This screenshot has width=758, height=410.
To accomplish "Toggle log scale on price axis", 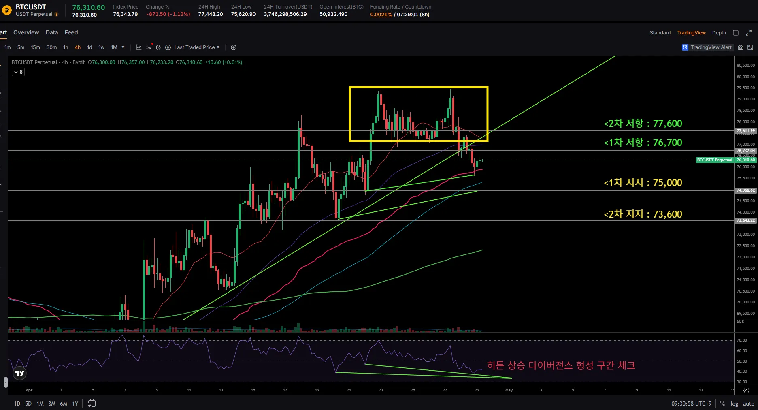I will pyautogui.click(x=734, y=404).
